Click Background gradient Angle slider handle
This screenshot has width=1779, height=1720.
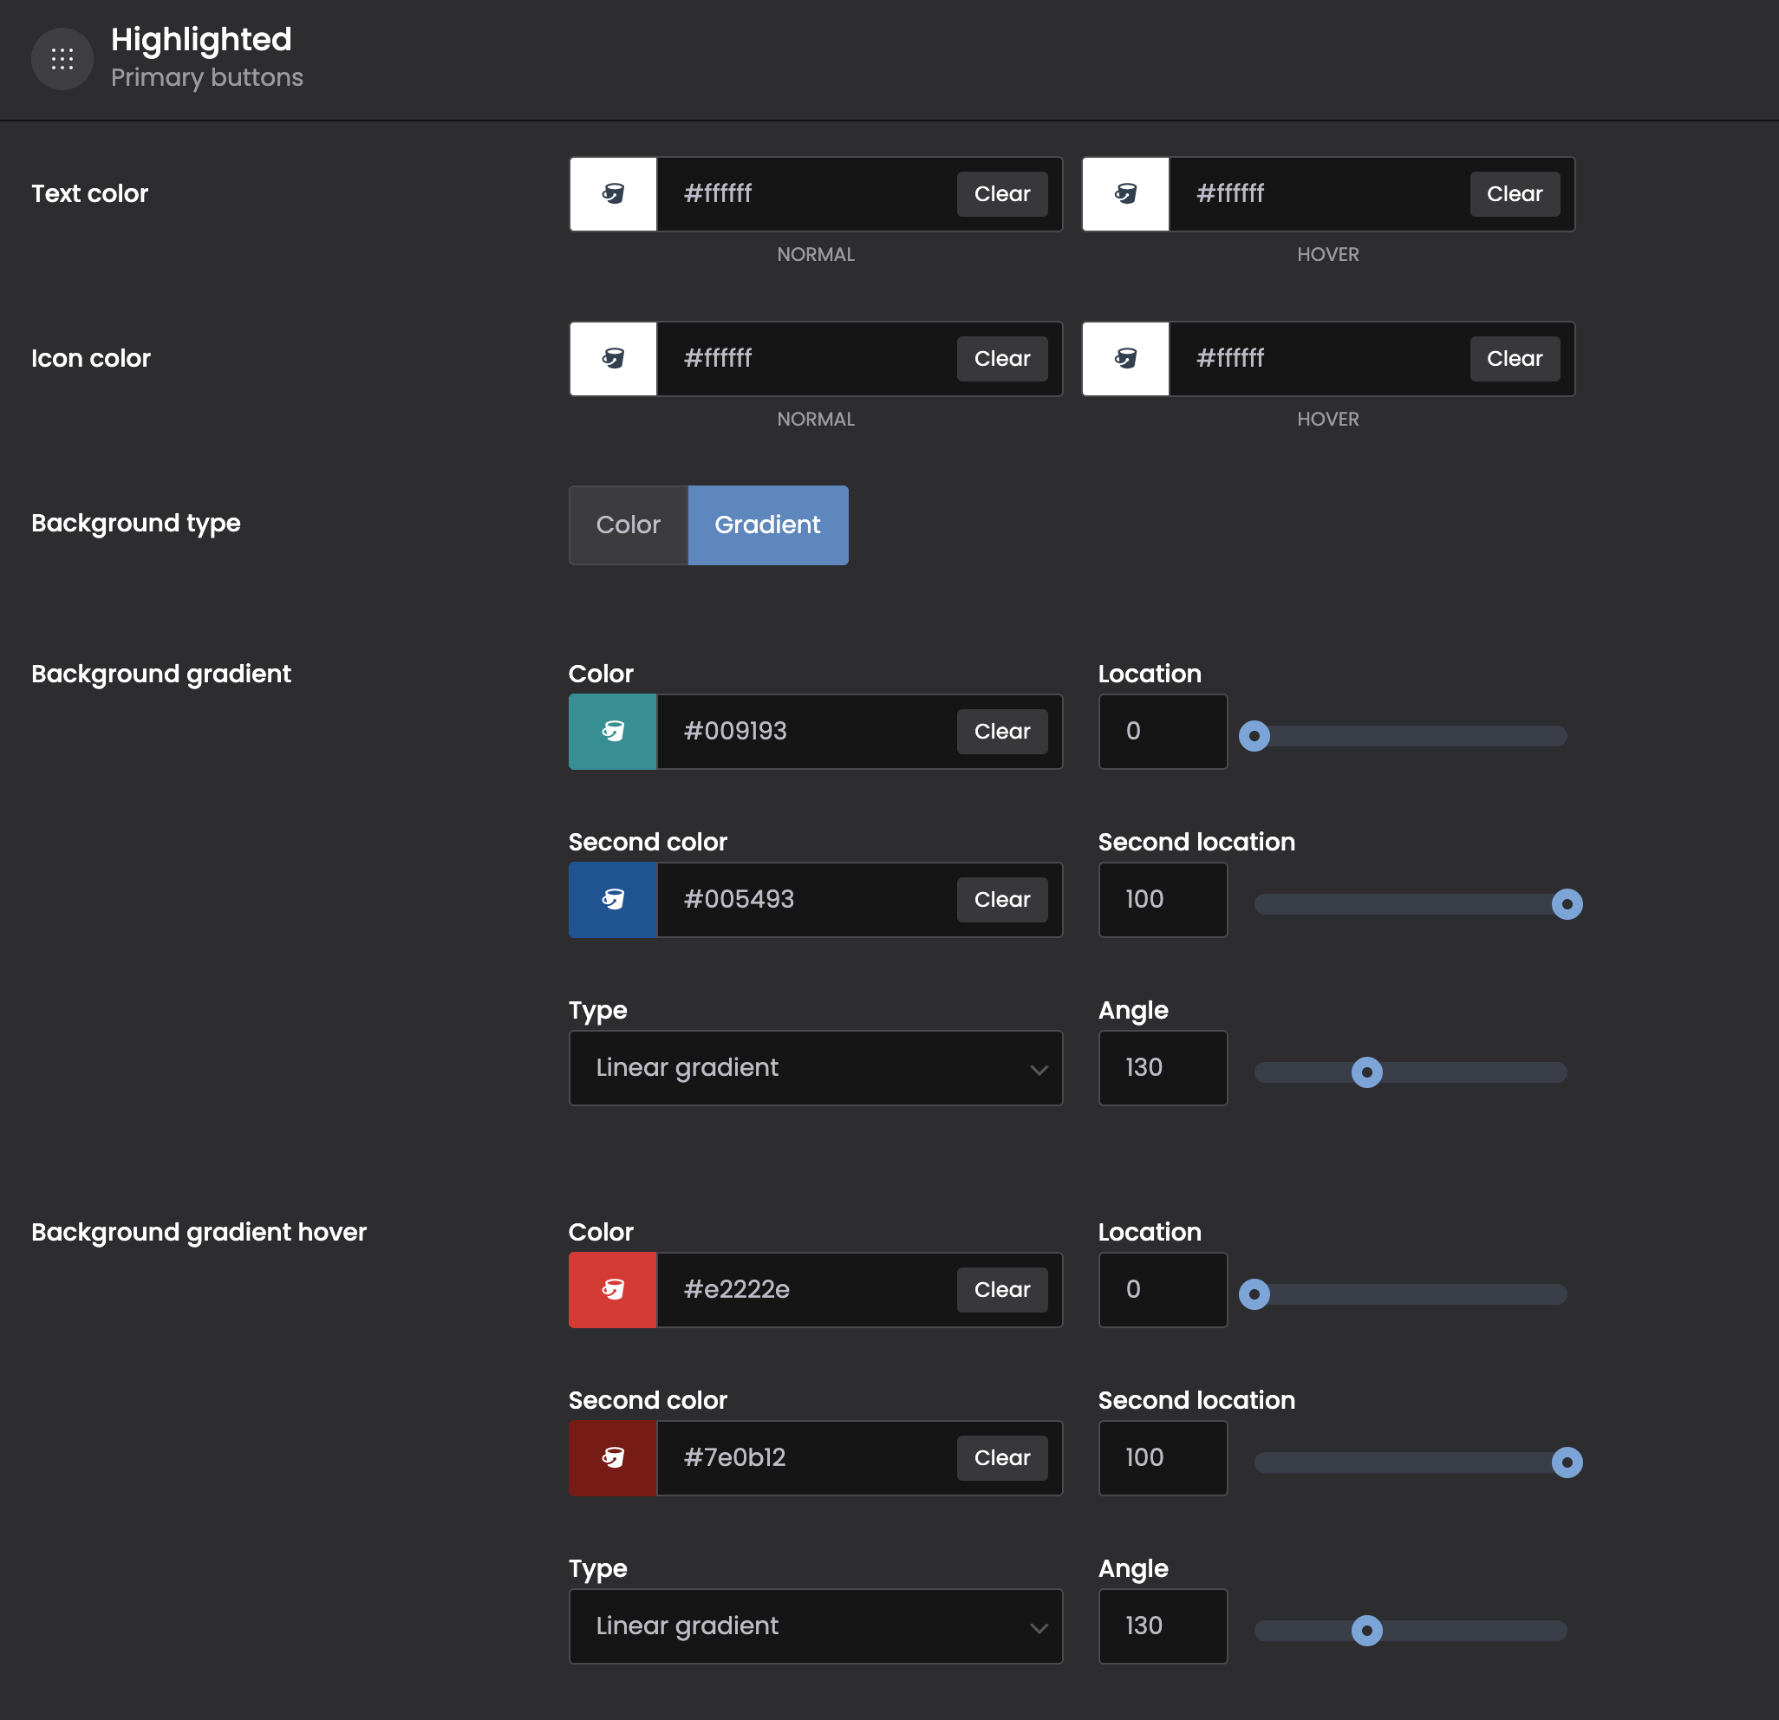pos(1366,1072)
